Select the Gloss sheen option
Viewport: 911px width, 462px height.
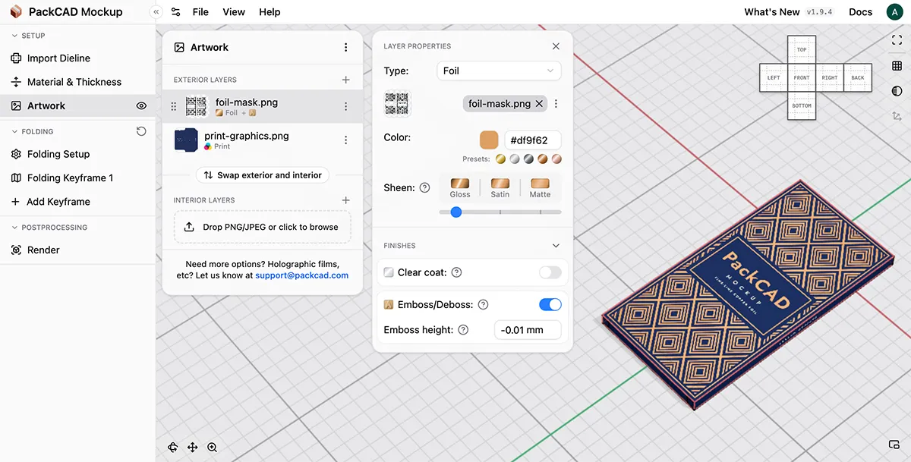460,188
